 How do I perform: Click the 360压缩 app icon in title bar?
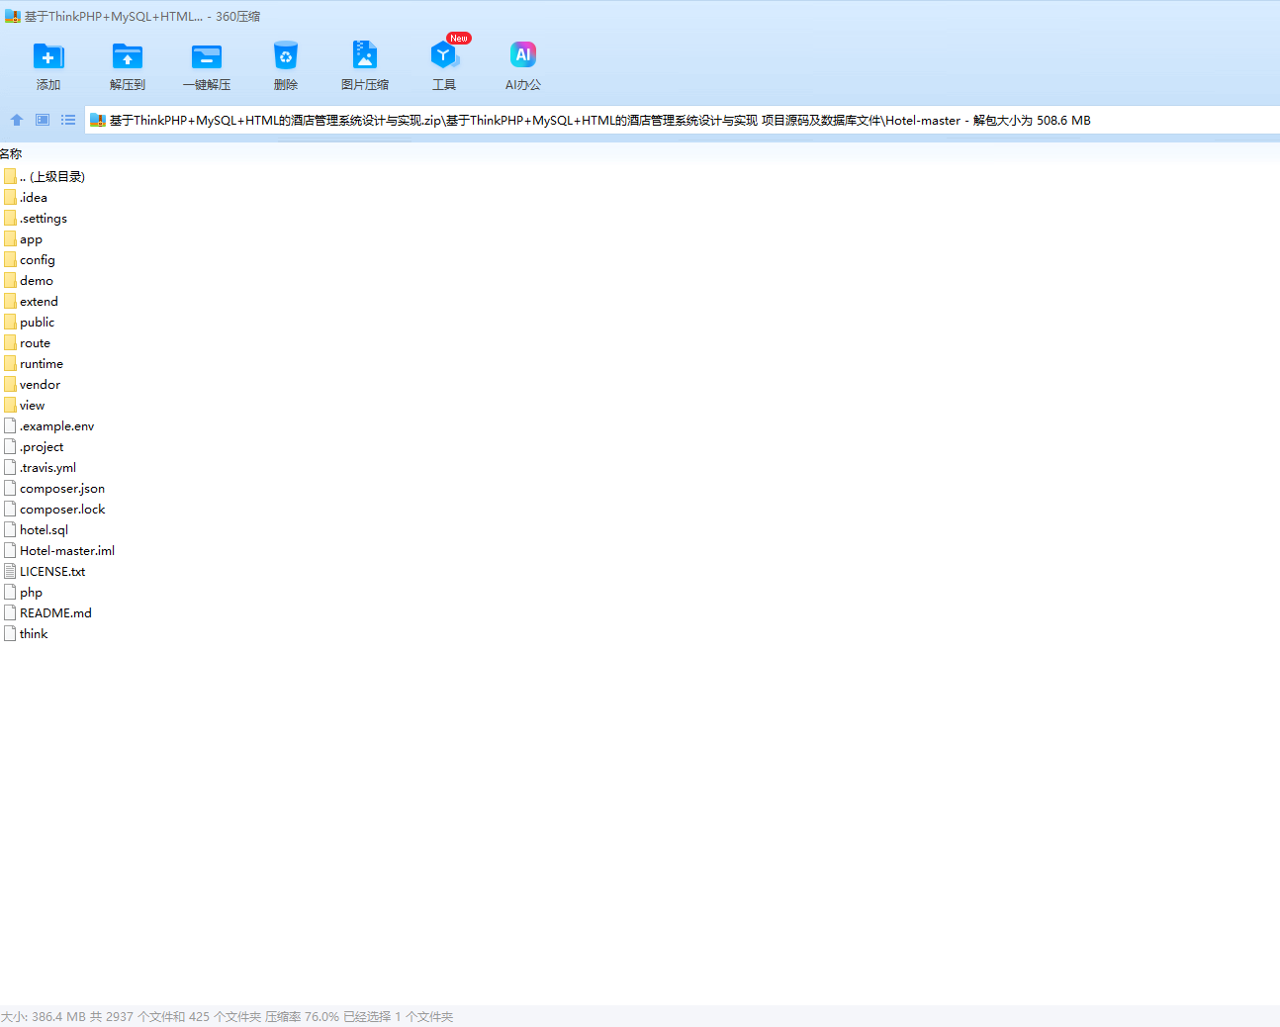[x=13, y=16]
